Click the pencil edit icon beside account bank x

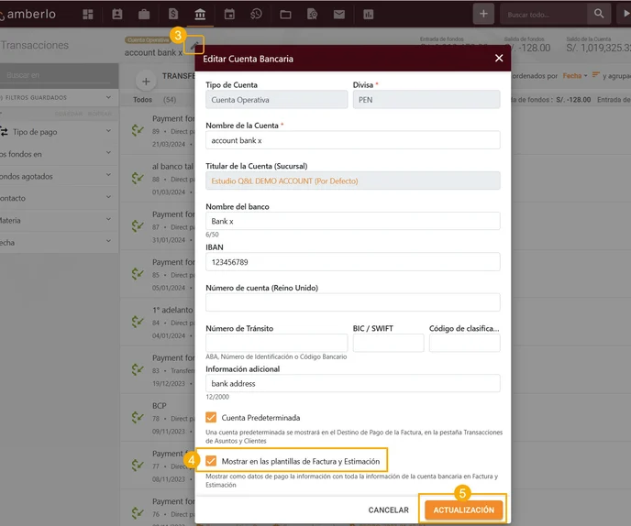tap(194, 45)
